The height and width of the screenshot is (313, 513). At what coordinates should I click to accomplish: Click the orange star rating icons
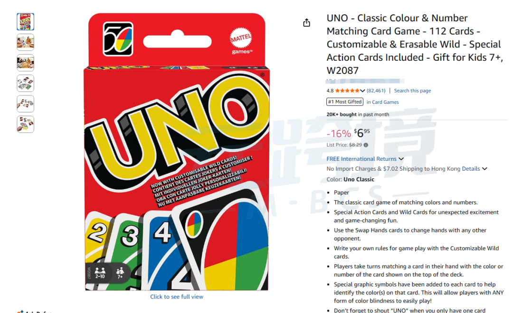pyautogui.click(x=347, y=91)
